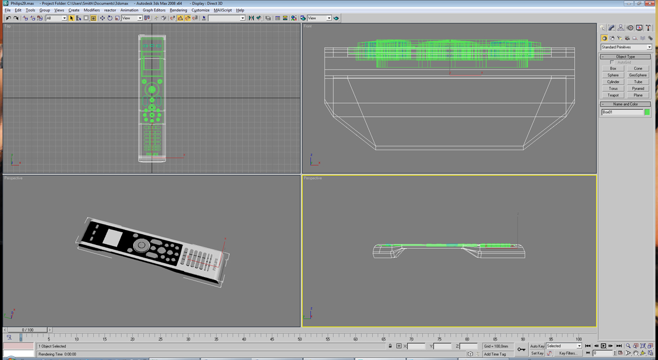Click the green object color swatch

647,112
